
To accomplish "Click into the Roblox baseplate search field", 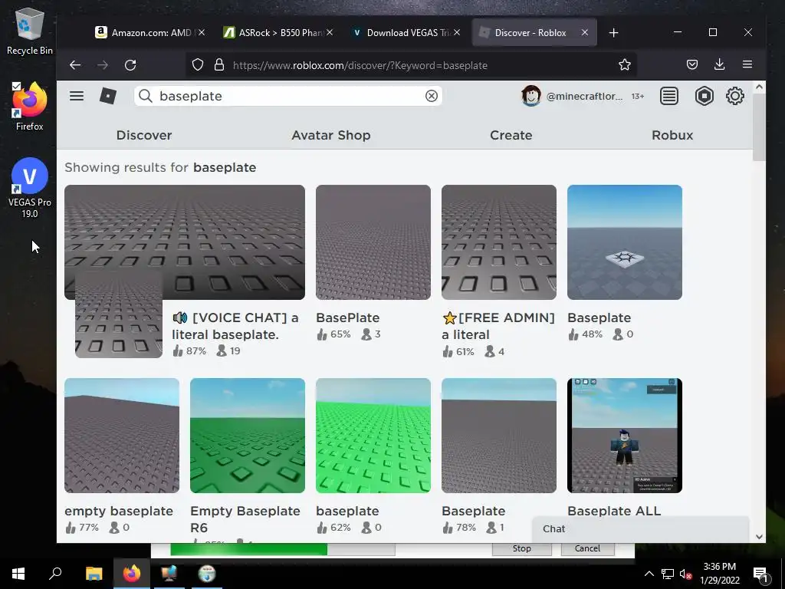I will tap(288, 96).
